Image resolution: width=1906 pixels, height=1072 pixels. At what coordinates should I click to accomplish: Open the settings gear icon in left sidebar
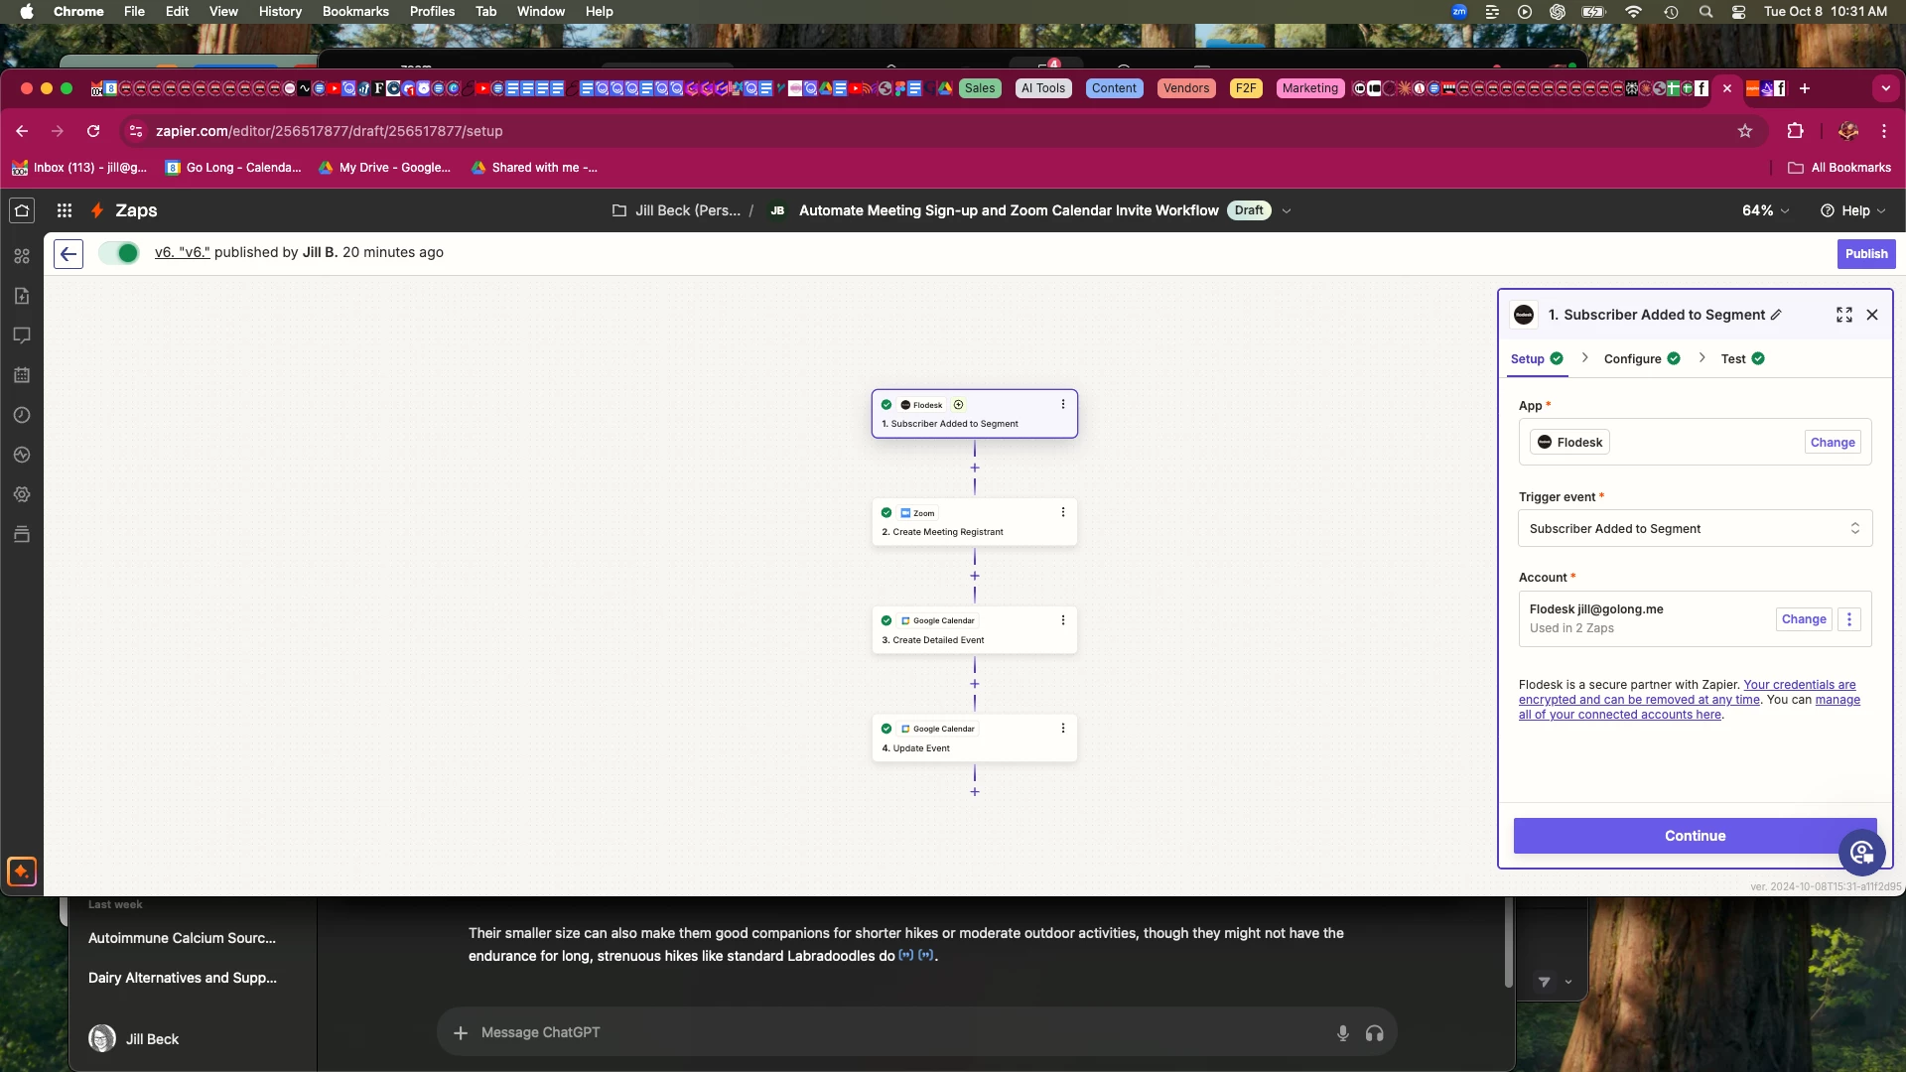pyautogui.click(x=22, y=494)
